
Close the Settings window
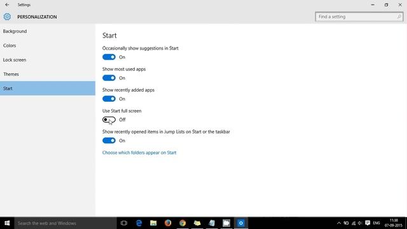pos(400,4)
